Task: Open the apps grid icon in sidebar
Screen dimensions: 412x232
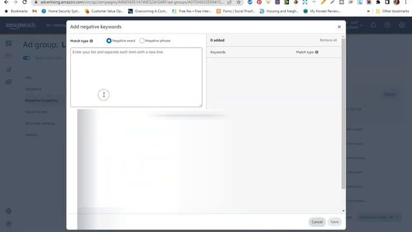Action: coord(8,224)
